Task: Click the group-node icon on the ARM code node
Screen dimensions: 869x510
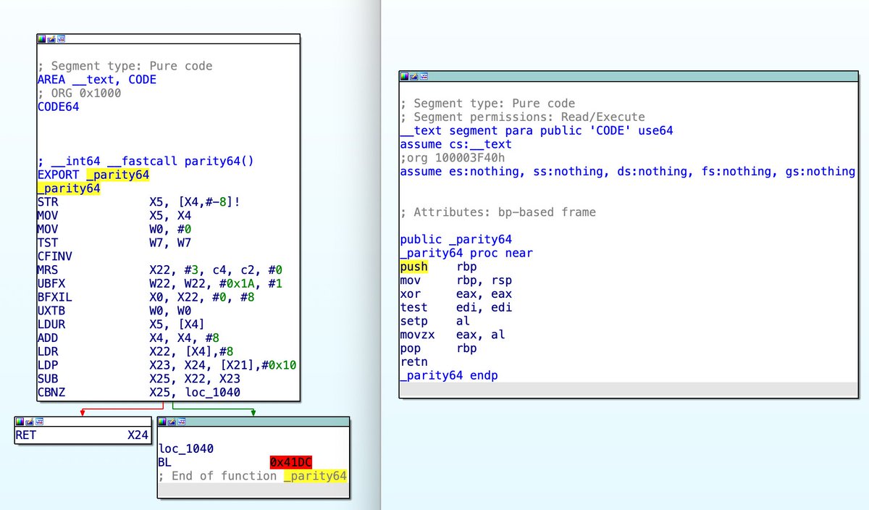Action: tap(61, 38)
